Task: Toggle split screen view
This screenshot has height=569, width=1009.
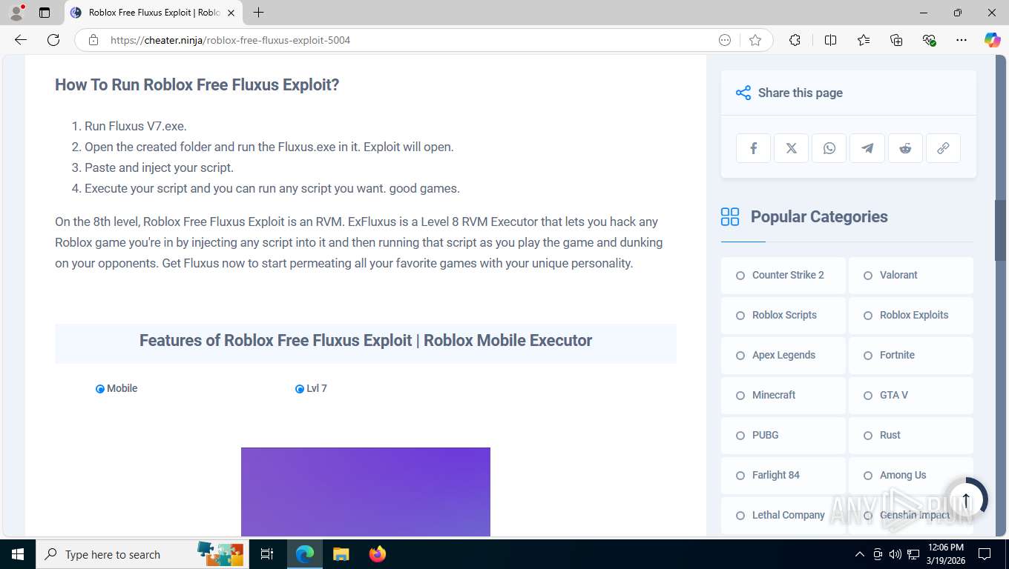Action: pyautogui.click(x=830, y=40)
